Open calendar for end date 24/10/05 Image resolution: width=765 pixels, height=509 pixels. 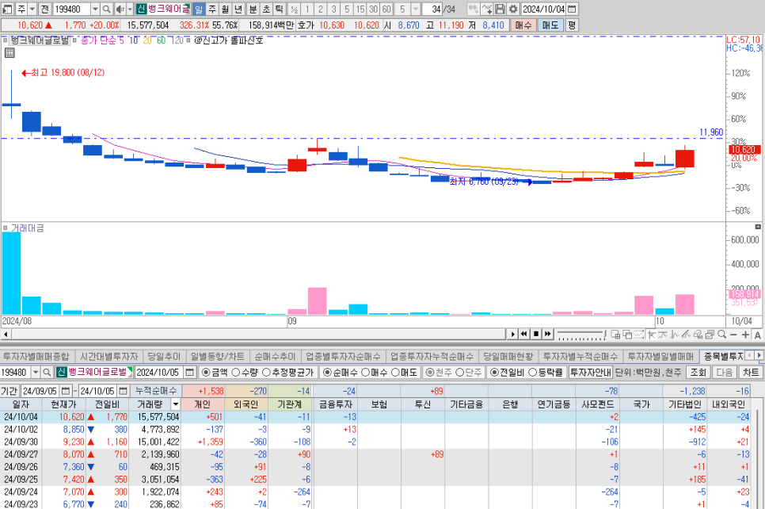pyautogui.click(x=124, y=392)
